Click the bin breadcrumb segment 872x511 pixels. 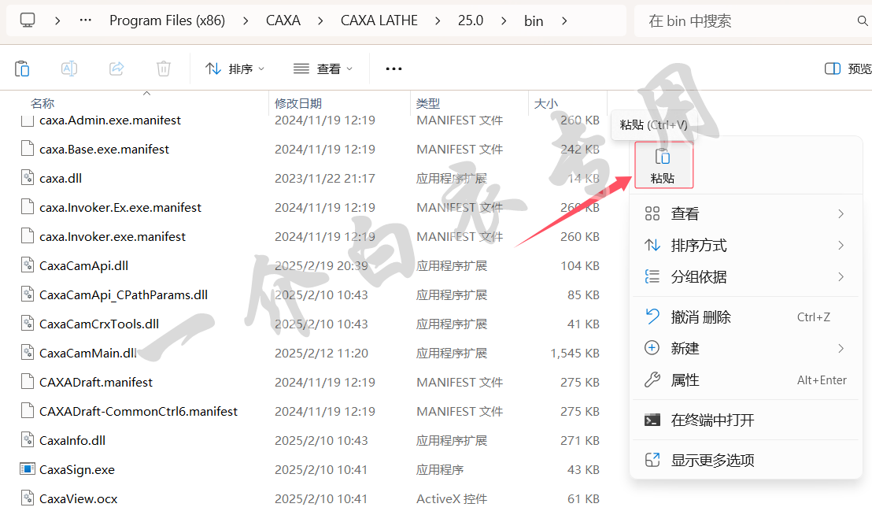tap(534, 20)
